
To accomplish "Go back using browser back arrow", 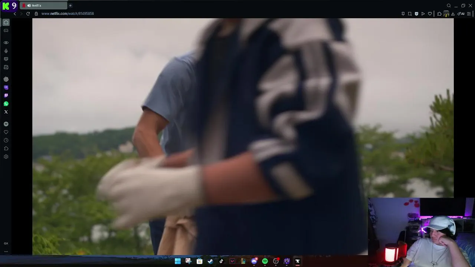I will [15, 14].
